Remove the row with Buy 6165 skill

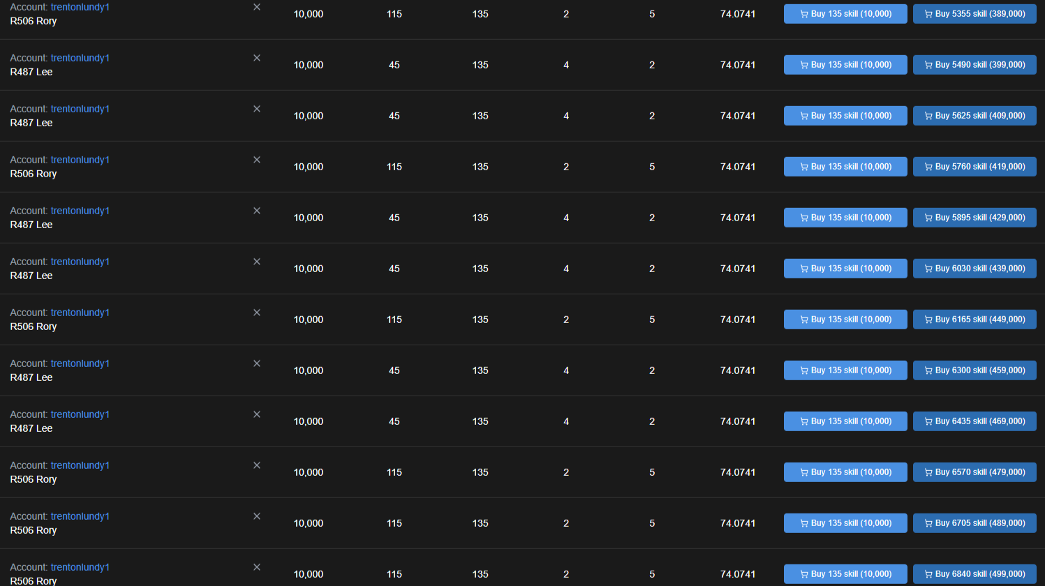tap(257, 313)
